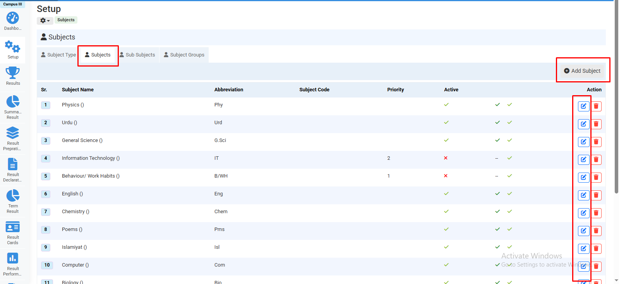The width and height of the screenshot is (619, 284).
Task: Click the G.Sci abbreviation cell
Action: tap(220, 140)
